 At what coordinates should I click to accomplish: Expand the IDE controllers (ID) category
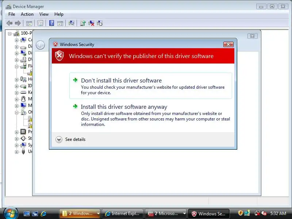point(16,86)
